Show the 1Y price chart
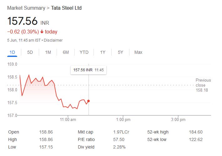Screen dimensions: 222x156 pyautogui.click(x=103, y=52)
